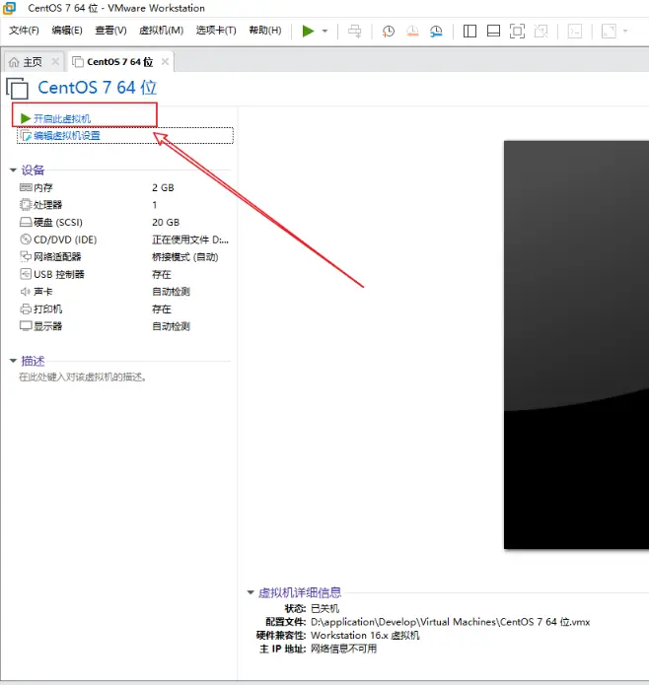Collapse the 虚拟机详细信息 details section
Screen dimensions: 649x685
coord(251,592)
